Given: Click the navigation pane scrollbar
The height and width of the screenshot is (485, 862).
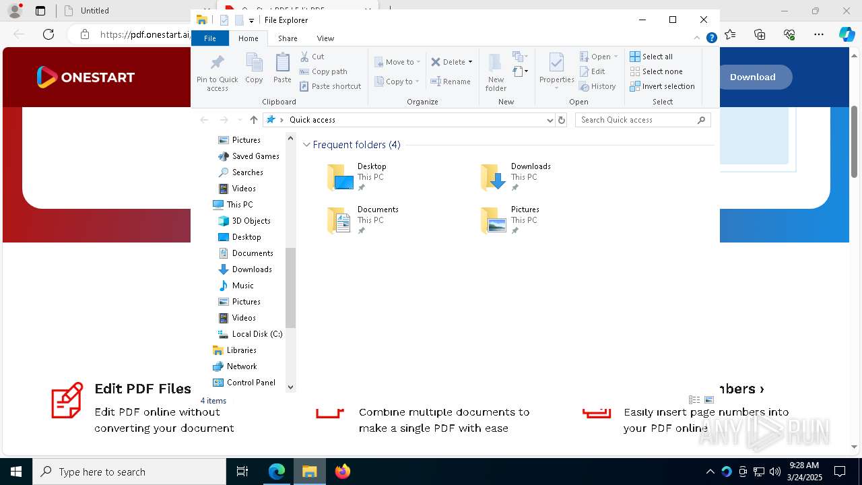Looking at the screenshot, I should pos(291,288).
